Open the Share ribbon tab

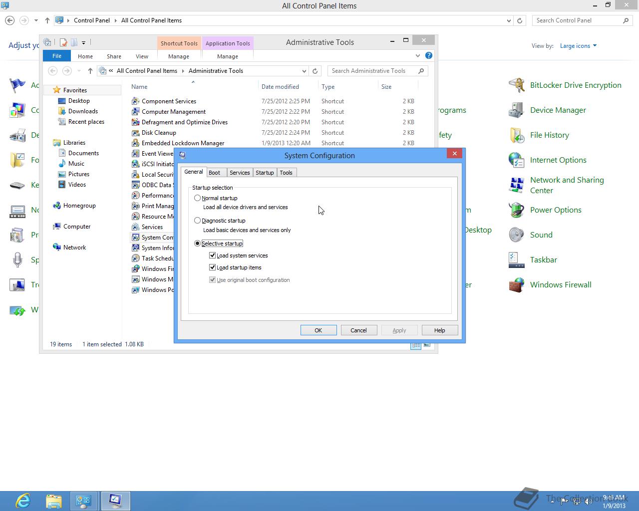114,56
